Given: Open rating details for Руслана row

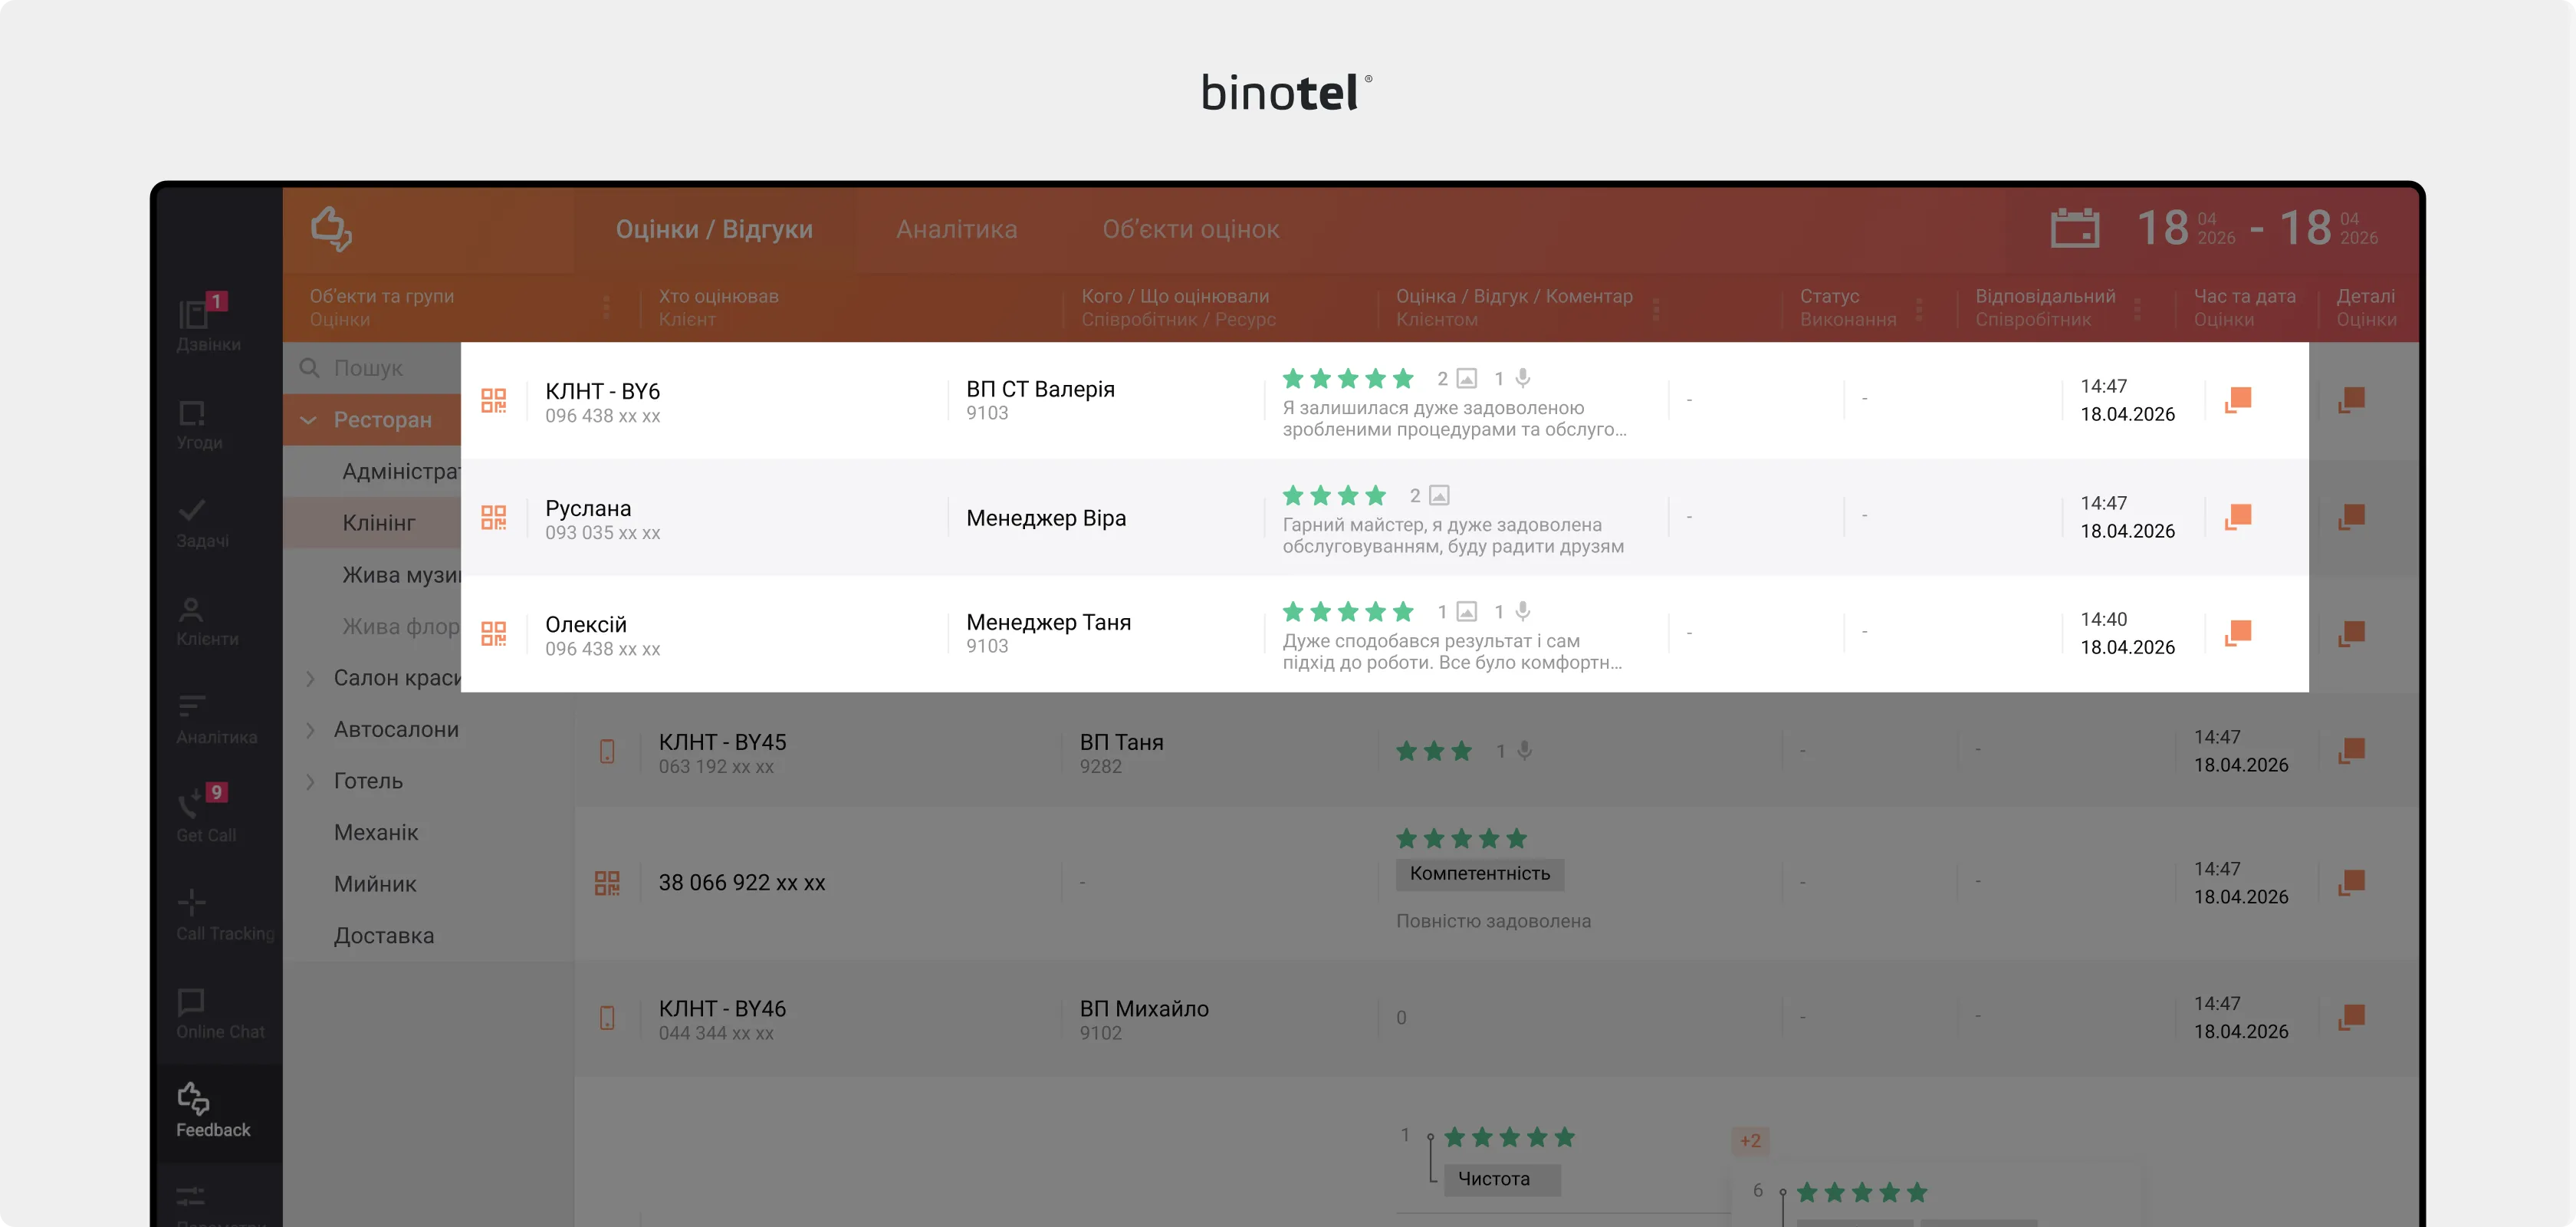Looking at the screenshot, I should (x=2238, y=516).
